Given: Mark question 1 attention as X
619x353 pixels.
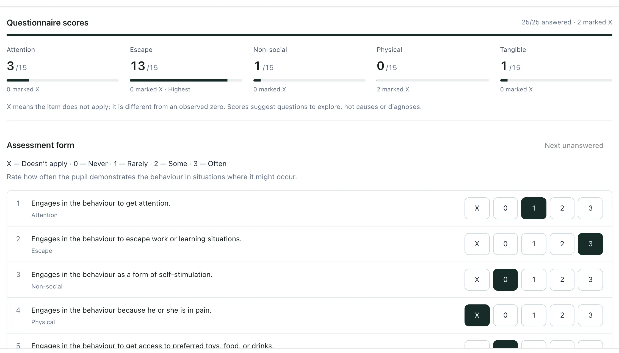Looking at the screenshot, I should [x=477, y=208].
